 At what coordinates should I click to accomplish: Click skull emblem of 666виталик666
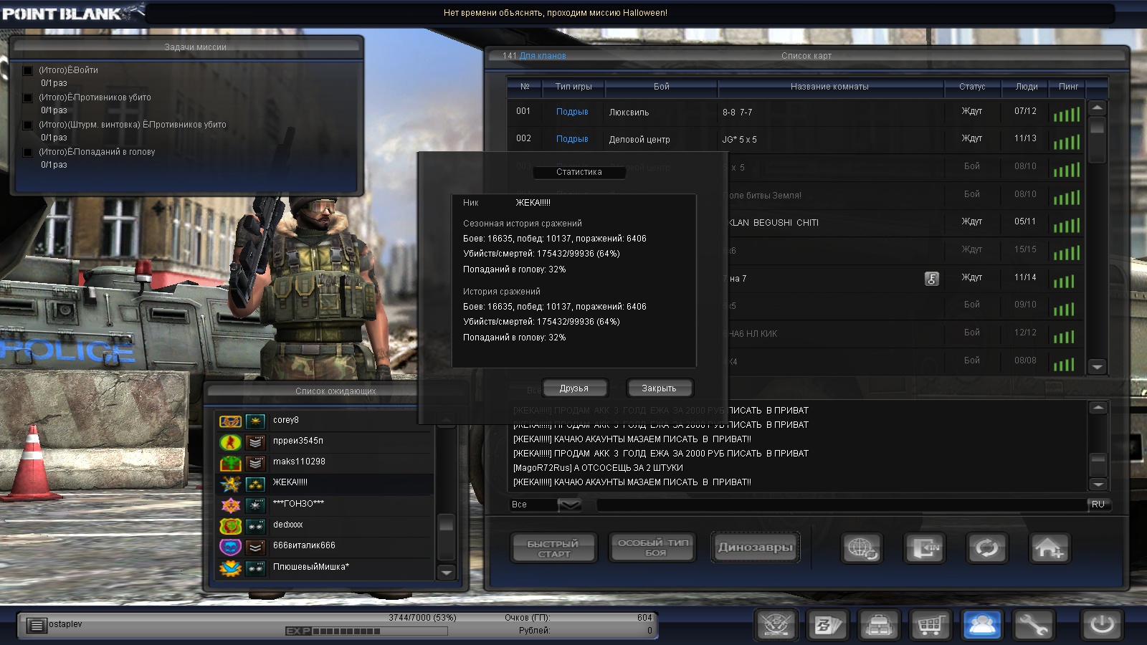(230, 547)
